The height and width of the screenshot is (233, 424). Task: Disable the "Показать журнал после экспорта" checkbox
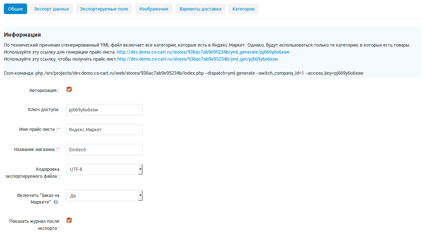[69, 220]
